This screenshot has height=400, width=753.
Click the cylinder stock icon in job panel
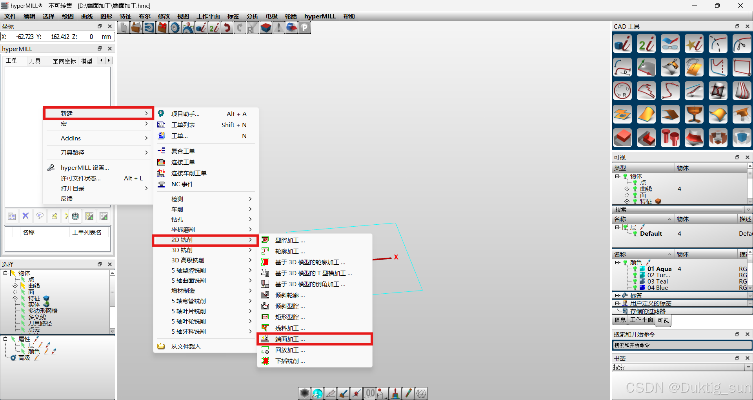(x=75, y=216)
